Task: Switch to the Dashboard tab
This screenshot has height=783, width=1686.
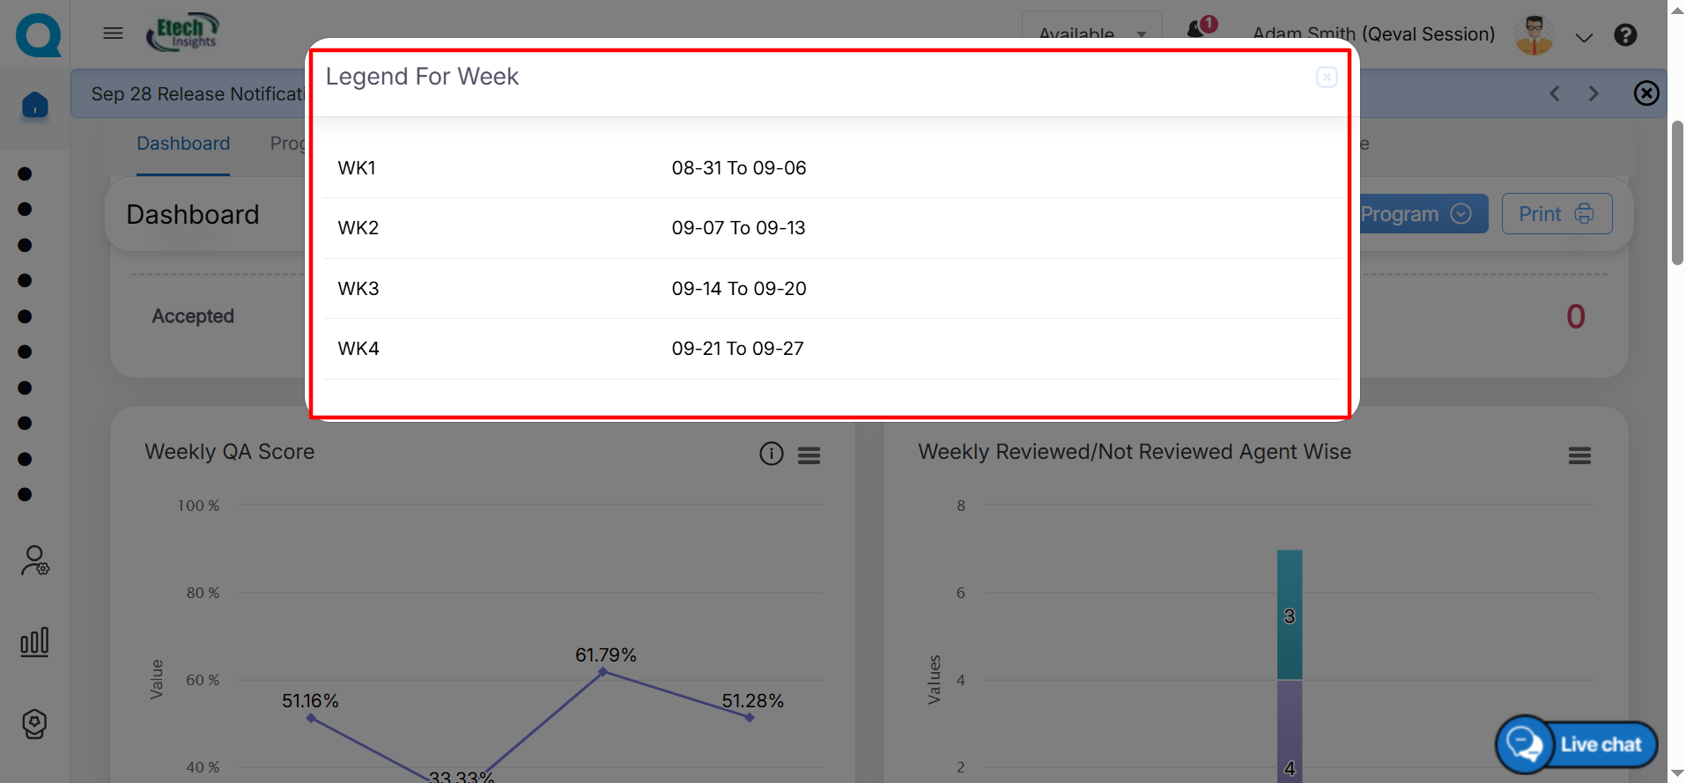Action: 183,144
